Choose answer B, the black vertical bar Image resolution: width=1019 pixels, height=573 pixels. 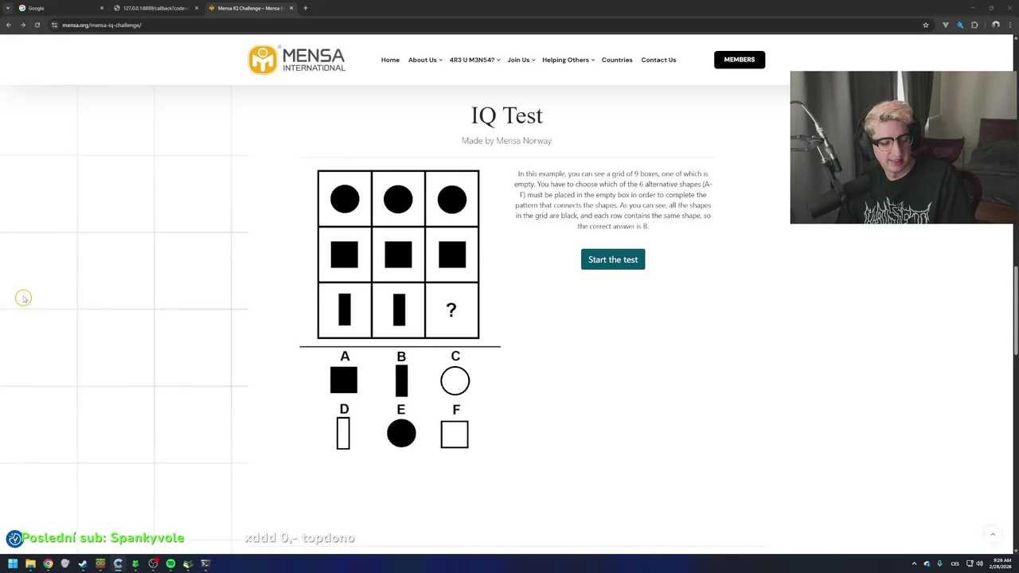click(401, 381)
